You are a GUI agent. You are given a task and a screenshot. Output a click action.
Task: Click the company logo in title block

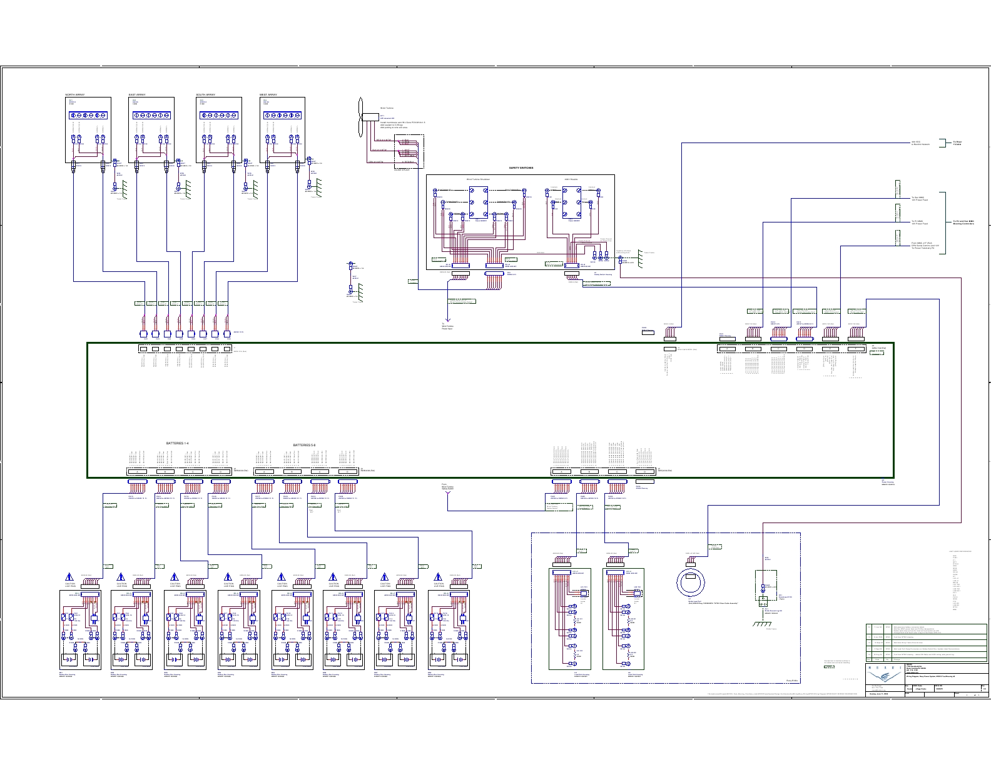pos(885,674)
